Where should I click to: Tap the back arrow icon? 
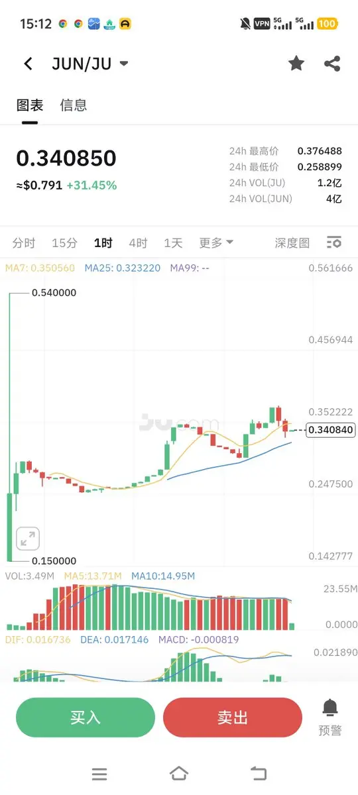click(28, 64)
